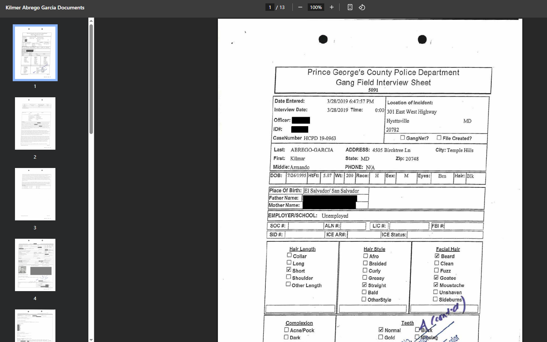Click the Prince George's County Police Department heading
Image resolution: width=547 pixels, height=342 pixels.
[x=383, y=72]
